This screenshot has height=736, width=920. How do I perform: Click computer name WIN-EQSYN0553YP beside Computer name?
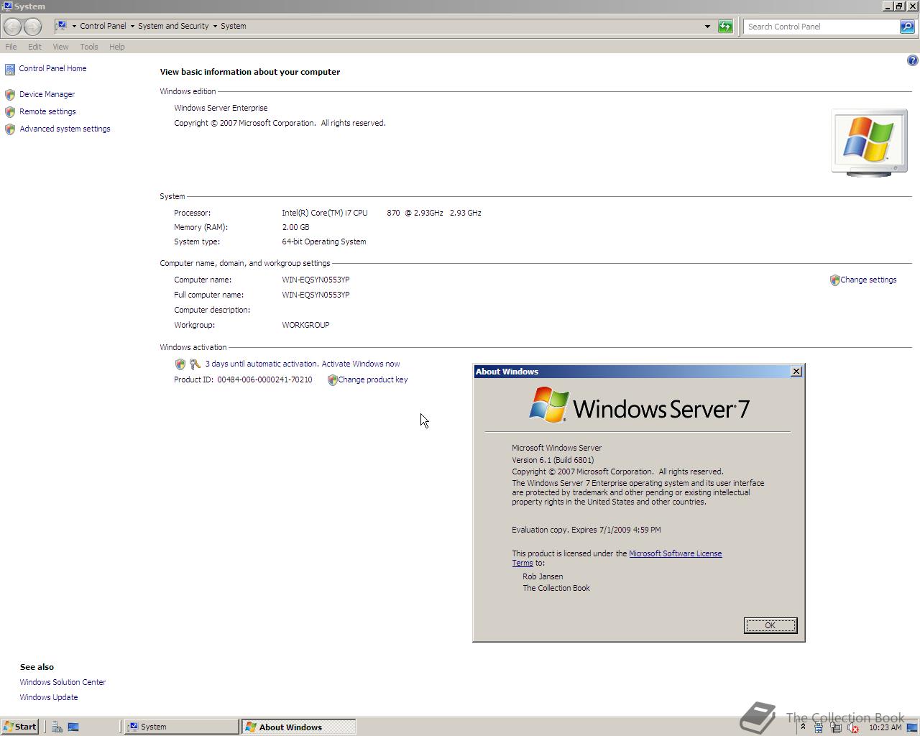[x=316, y=280]
